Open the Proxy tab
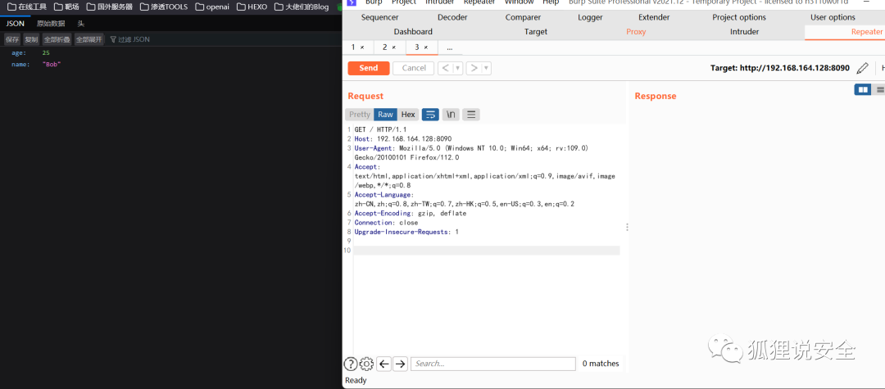The width and height of the screenshot is (885, 389). click(x=636, y=32)
